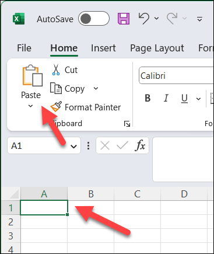Expand the Name Box dropdown chevron
The image size is (214, 254).
coord(73,147)
